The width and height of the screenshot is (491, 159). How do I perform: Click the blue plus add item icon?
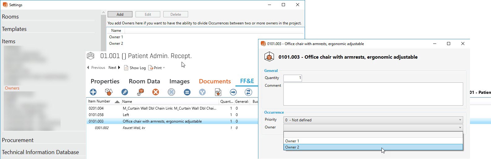tap(93, 92)
